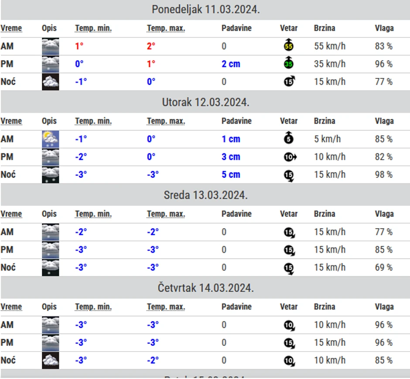This screenshot has width=410, height=379.
Task: Click the Ponedeljak 11.03.2024. day header
Action: (x=205, y=10)
